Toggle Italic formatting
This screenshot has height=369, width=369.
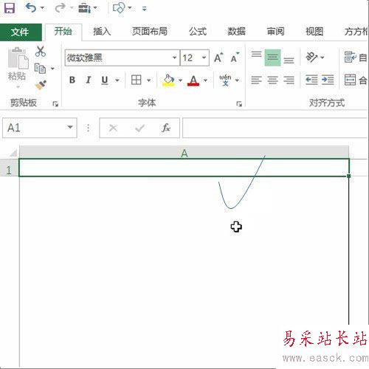(89, 80)
